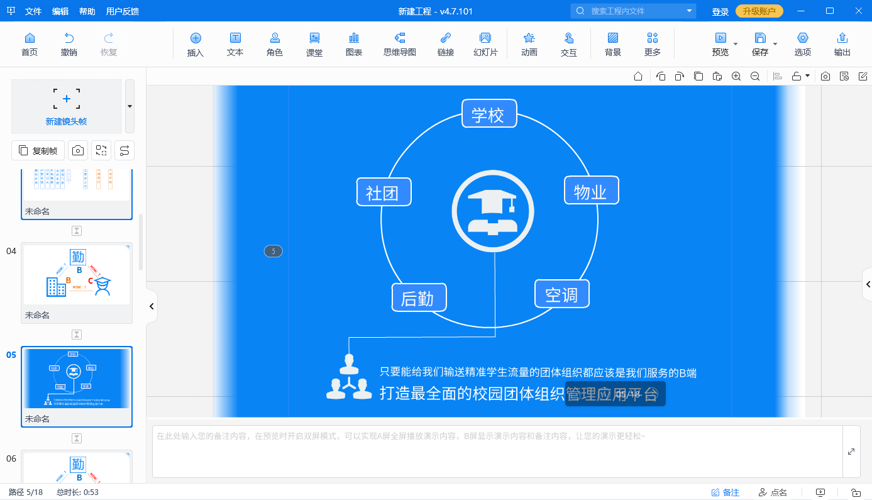This screenshot has width=872, height=500.
Task: Rotate canvas clockwise icon
Action: point(680,76)
